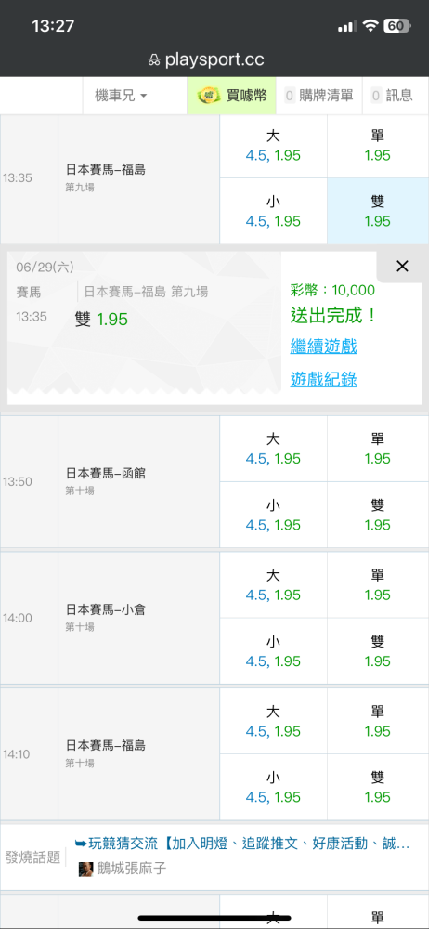Click the 繼續遊戲 link
This screenshot has width=429, height=929.
323,346
